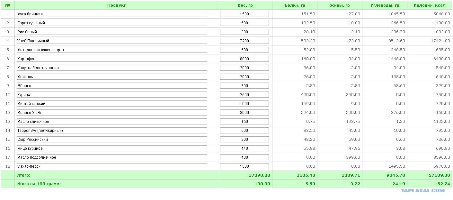This screenshot has height=200, width=453.
Task: Click the 'Сахар-песок' product field
Action: (112, 166)
